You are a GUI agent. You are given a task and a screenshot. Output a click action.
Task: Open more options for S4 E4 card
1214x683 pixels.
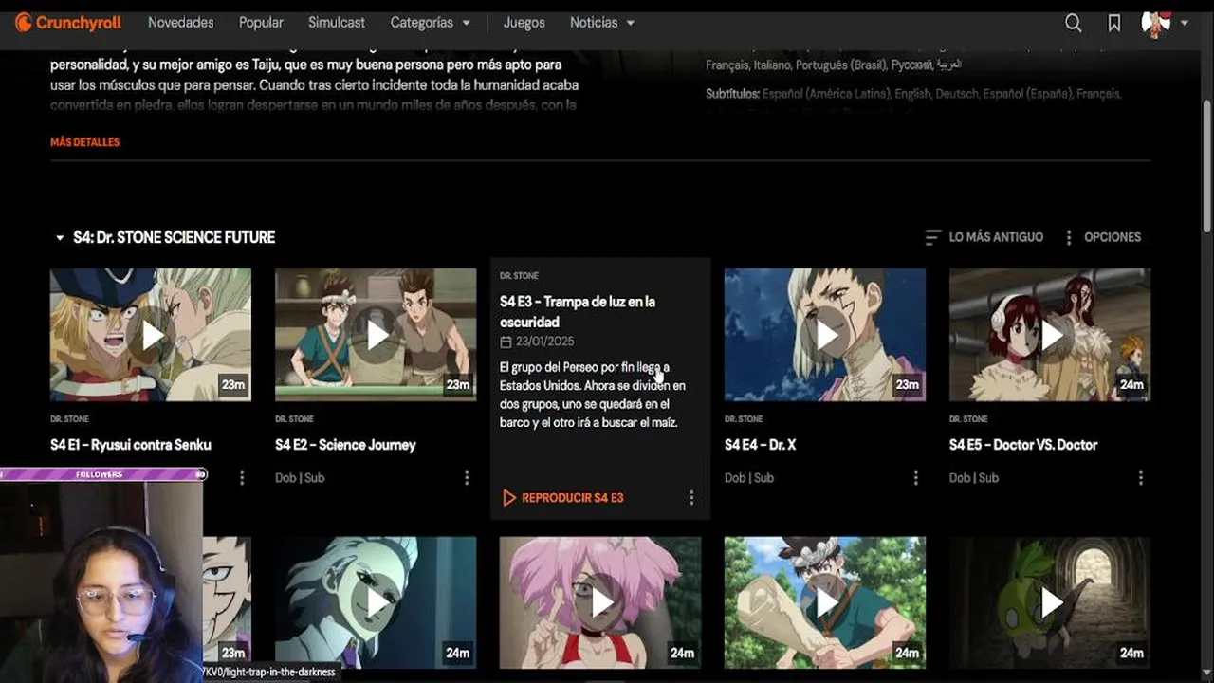[x=916, y=477]
